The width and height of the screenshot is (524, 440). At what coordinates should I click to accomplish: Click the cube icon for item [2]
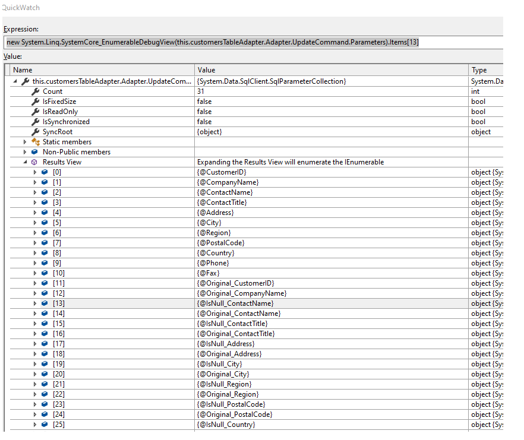[45, 192]
